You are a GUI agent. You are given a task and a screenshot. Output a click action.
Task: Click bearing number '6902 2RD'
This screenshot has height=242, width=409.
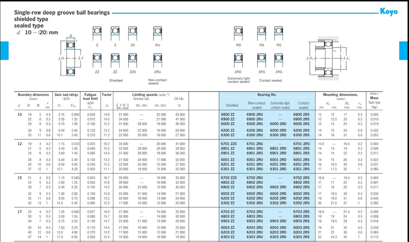(x=278, y=187)
